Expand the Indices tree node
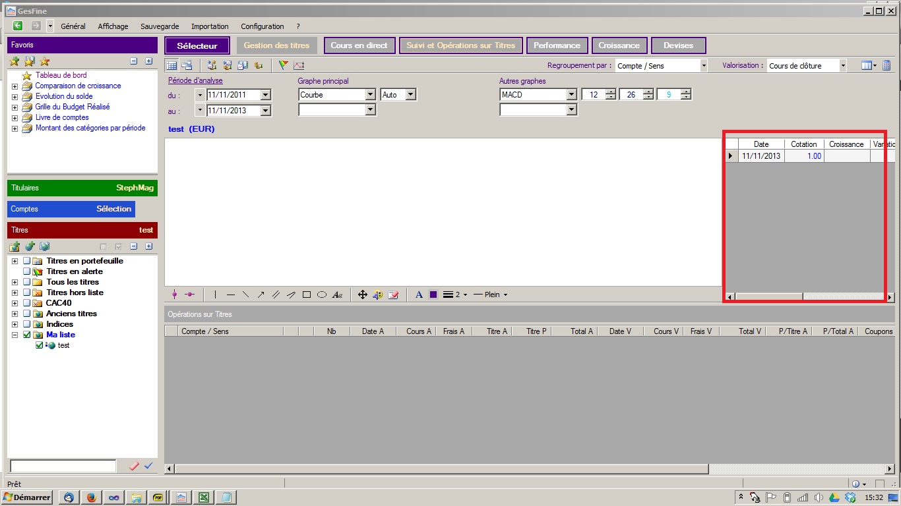This screenshot has width=901, height=506. click(x=15, y=324)
